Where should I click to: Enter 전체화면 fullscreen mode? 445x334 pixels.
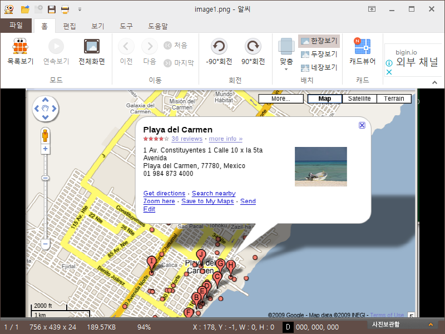pos(92,52)
